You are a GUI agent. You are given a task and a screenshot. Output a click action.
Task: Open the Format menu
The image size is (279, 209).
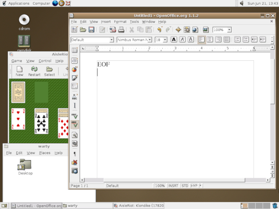tap(120, 22)
